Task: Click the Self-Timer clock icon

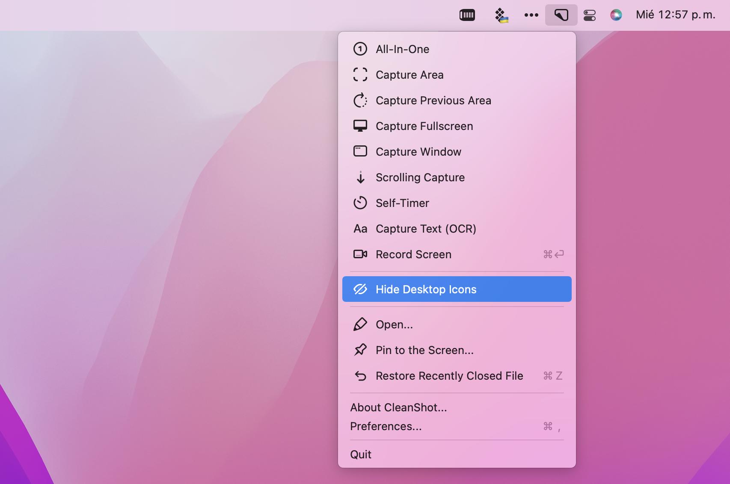Action: (360, 203)
